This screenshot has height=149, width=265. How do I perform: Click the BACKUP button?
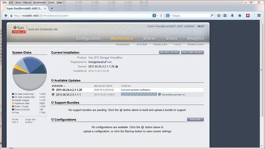[x=195, y=119]
